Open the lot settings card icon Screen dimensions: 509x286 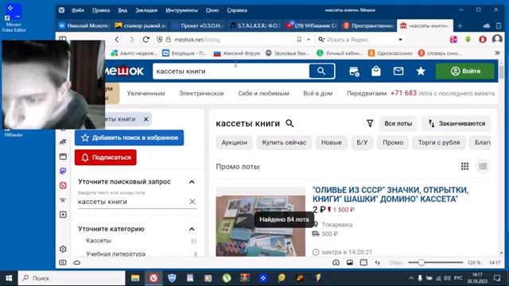coord(354,71)
